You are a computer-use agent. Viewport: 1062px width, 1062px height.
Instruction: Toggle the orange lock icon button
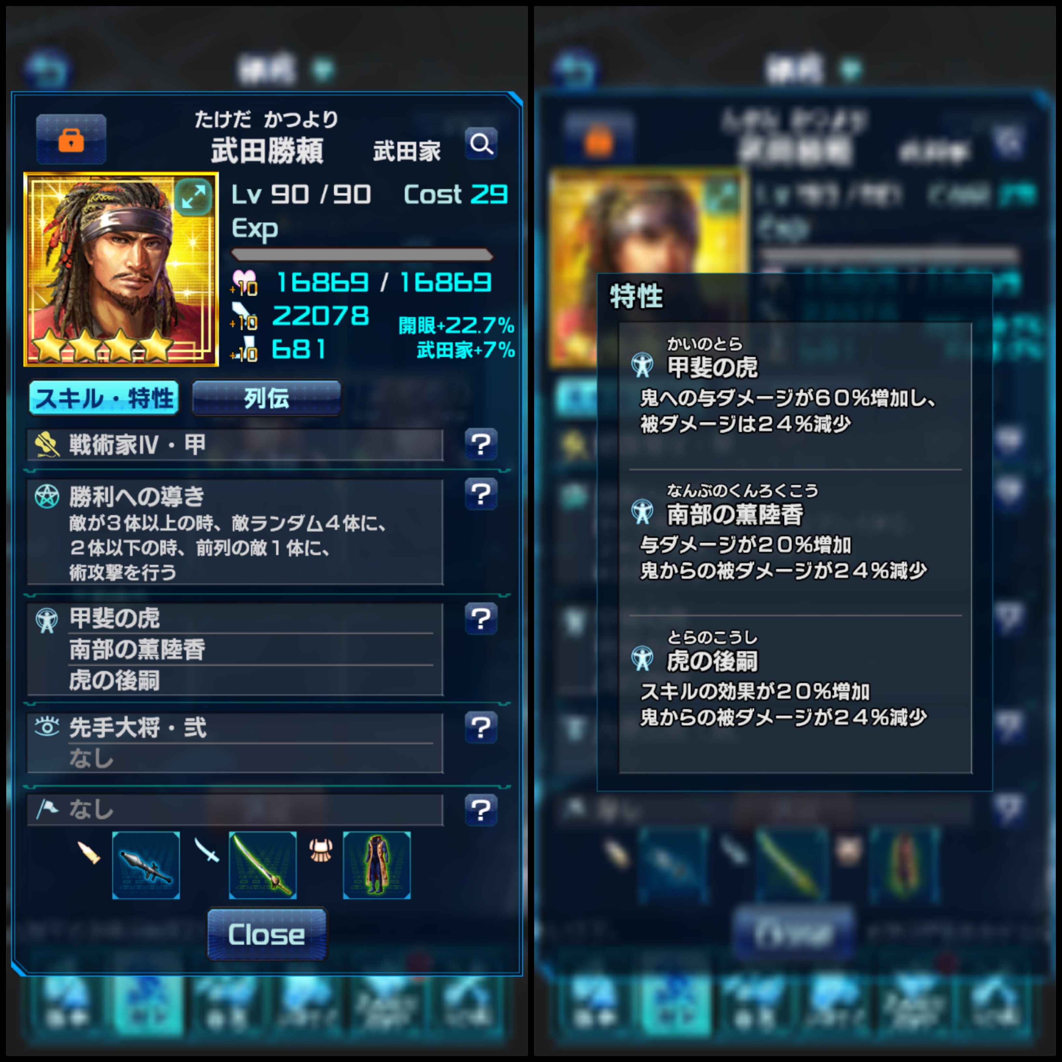[x=71, y=139]
